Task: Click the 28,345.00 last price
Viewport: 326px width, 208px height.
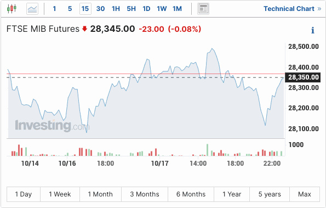Action: point(112,29)
